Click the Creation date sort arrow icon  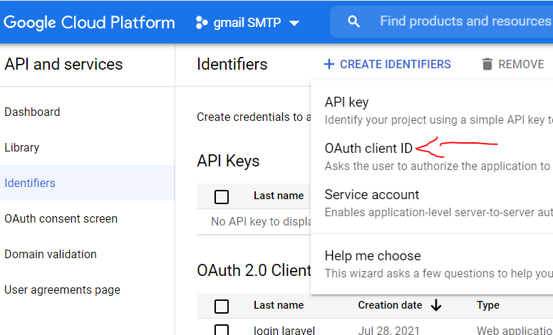click(436, 305)
